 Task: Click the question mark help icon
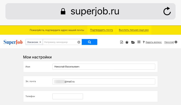144,42
